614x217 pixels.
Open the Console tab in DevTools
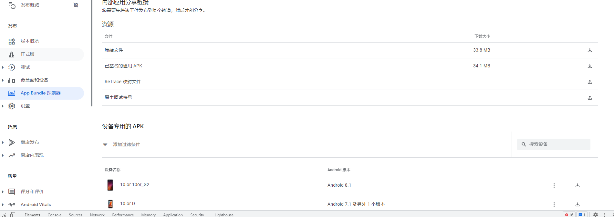coord(54,215)
